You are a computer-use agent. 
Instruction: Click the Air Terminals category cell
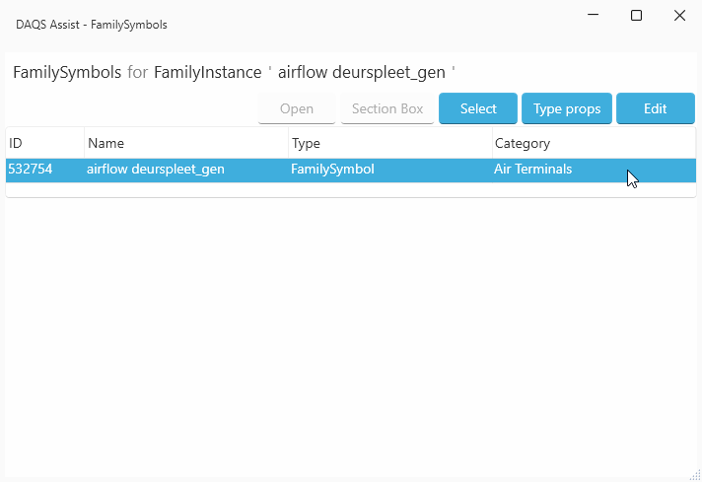pos(532,170)
